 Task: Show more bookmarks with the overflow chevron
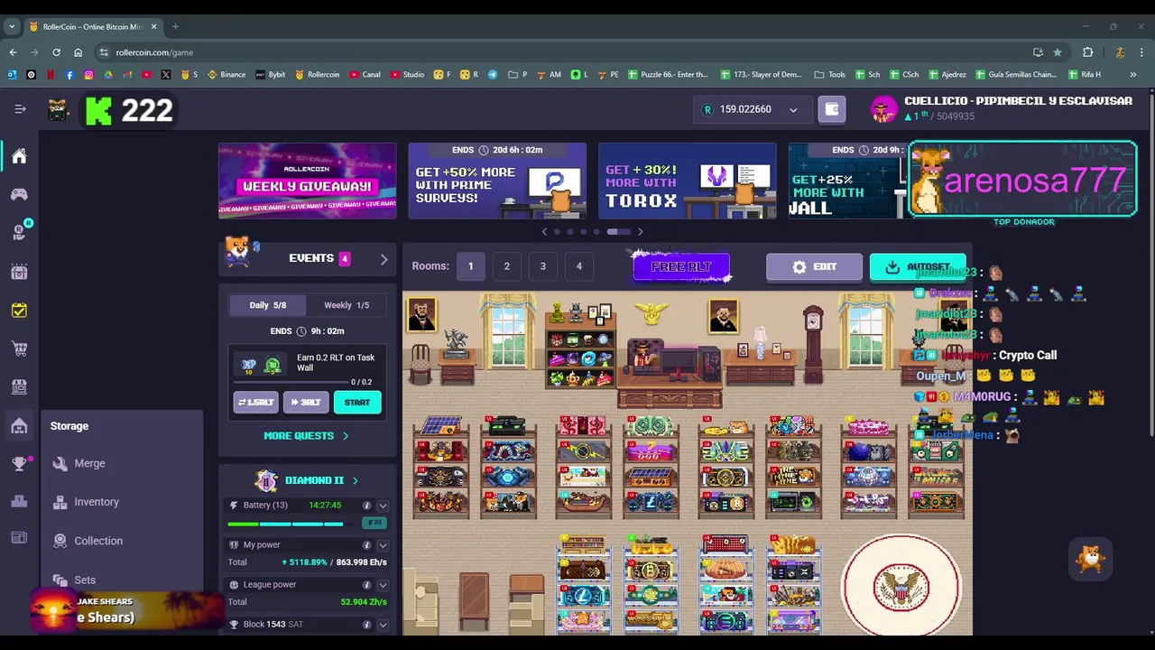[1132, 74]
